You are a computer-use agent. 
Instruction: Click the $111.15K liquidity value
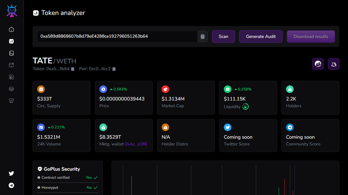pyautogui.click(x=234, y=99)
